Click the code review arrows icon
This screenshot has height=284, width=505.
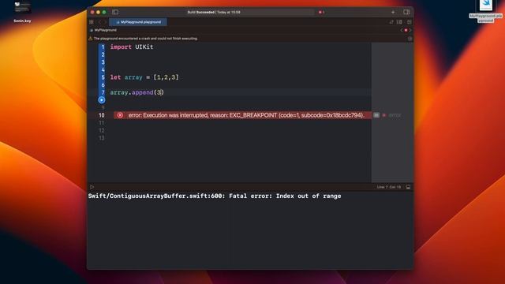tap(391, 22)
